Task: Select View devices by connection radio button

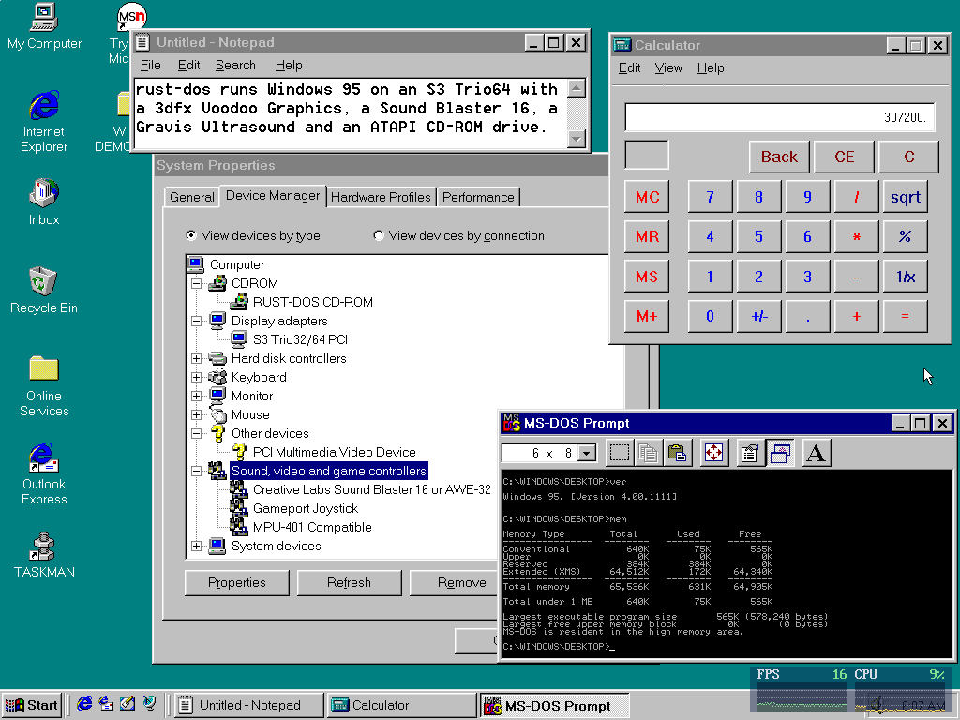Action: 379,235
